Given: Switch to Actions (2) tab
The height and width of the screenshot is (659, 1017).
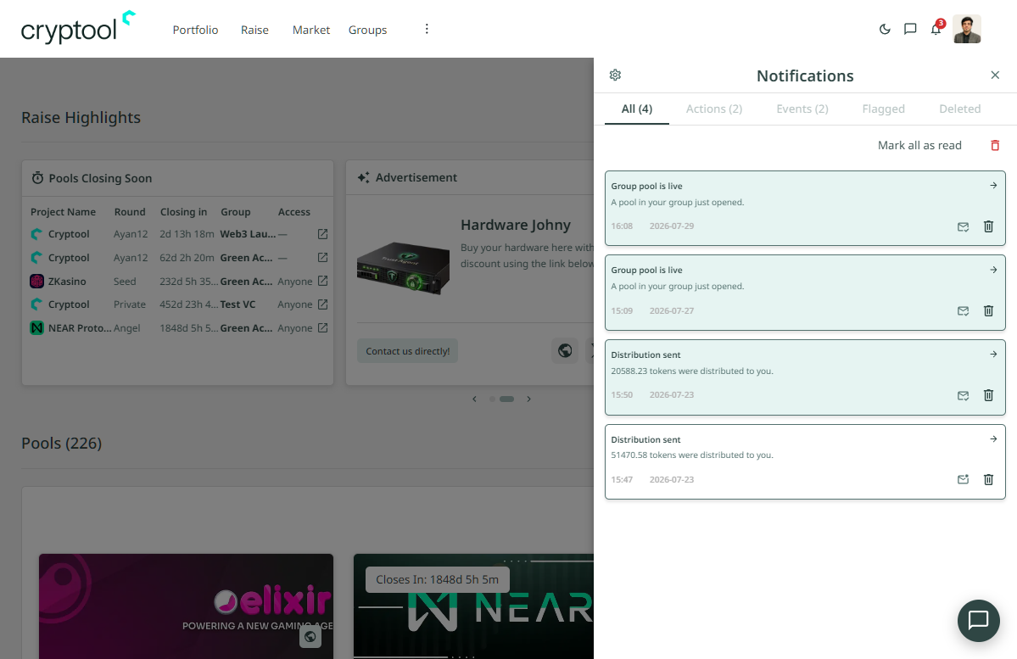Looking at the screenshot, I should tap(714, 109).
